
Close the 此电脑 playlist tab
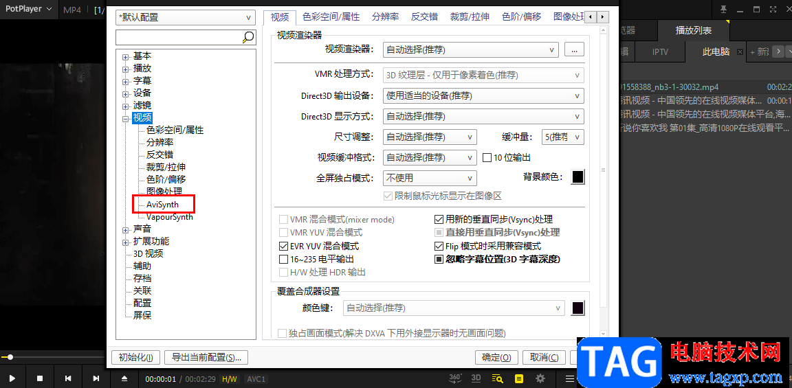740,52
